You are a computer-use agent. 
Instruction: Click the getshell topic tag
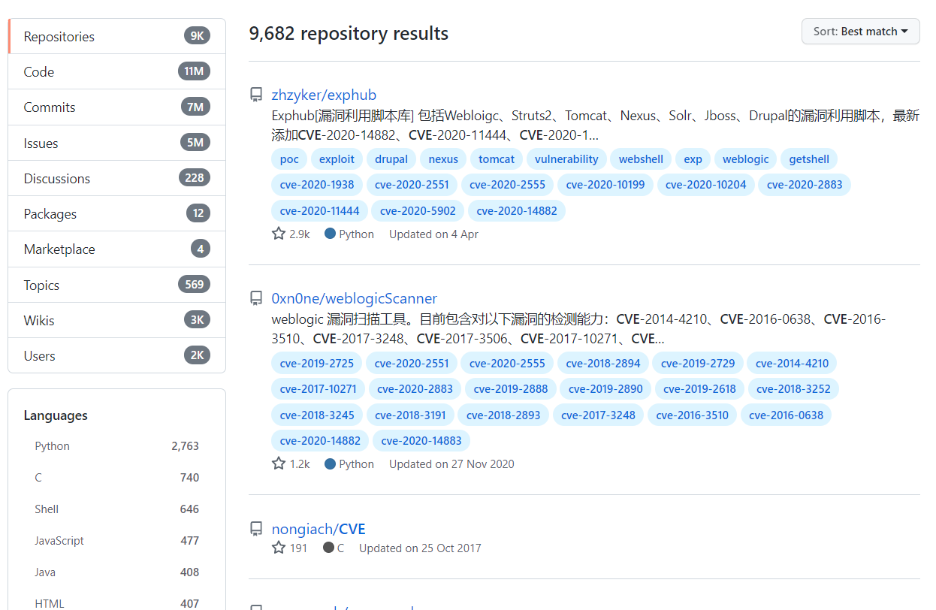click(809, 159)
